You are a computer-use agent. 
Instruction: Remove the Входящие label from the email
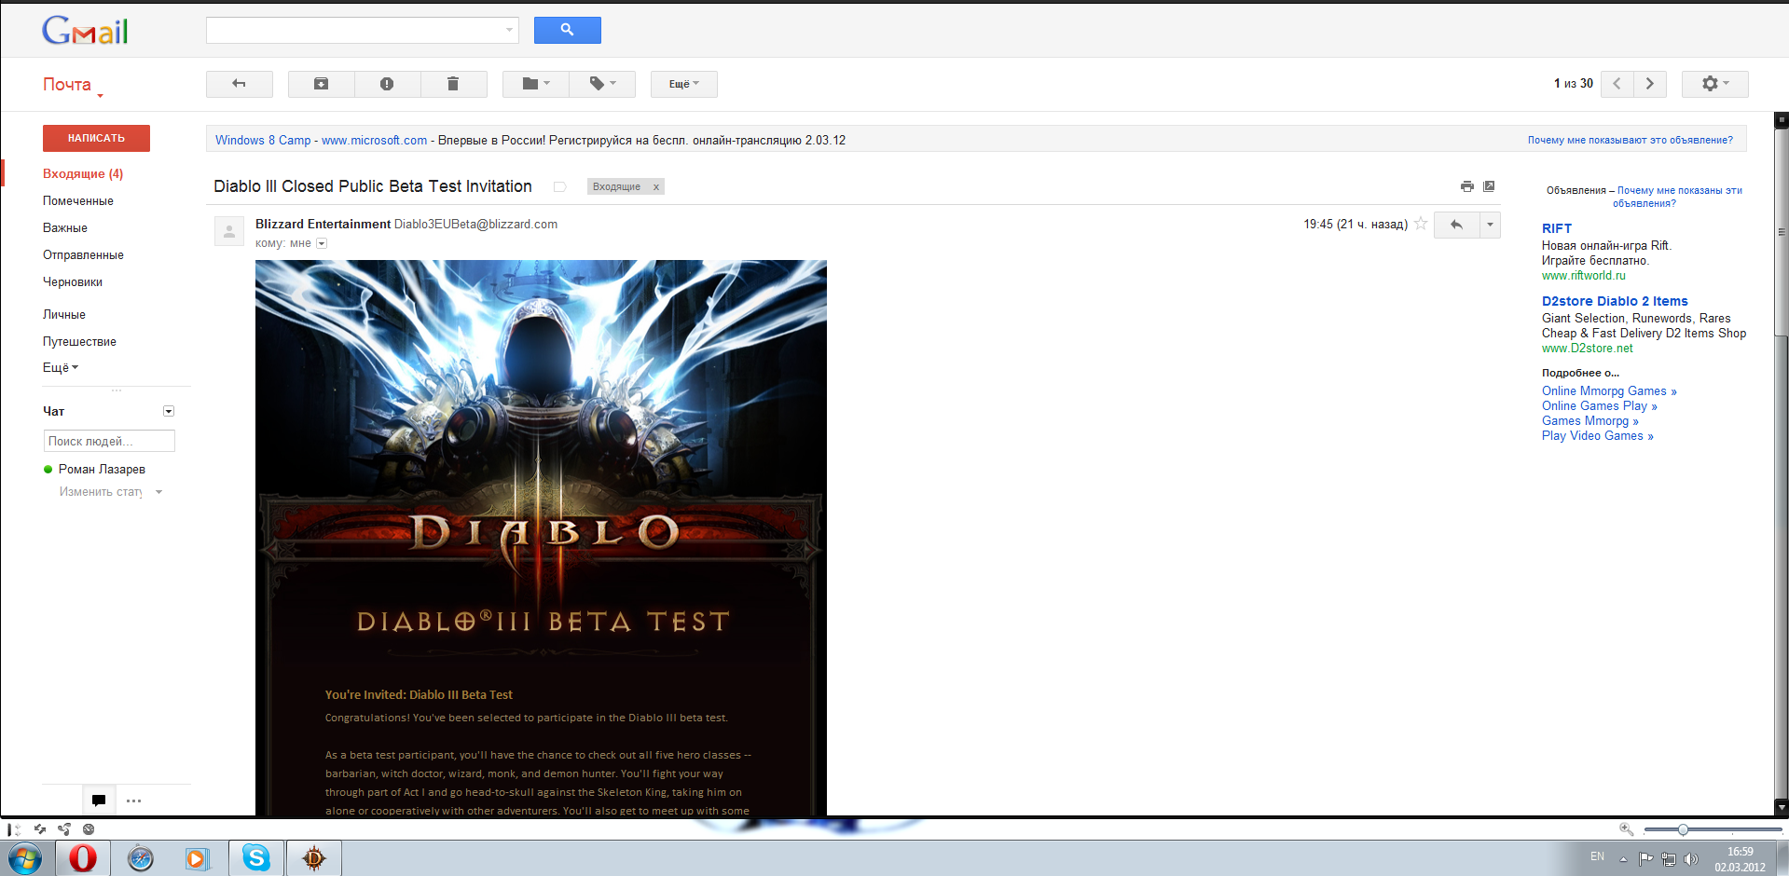[656, 187]
